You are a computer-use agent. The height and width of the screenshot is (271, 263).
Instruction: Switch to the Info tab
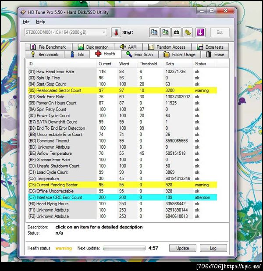77,54
